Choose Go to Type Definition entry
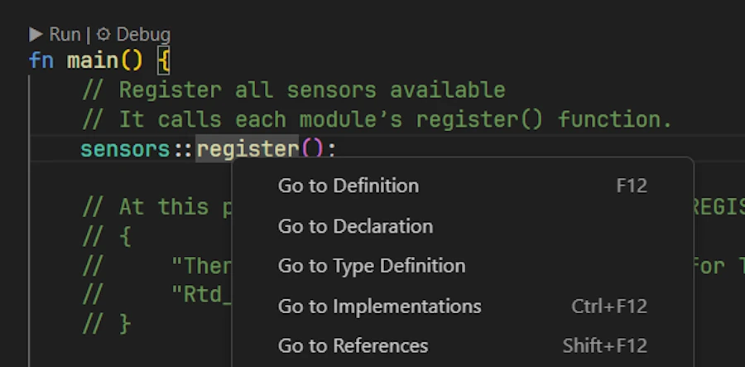Screen dimensions: 745x367 coord(463,266)
